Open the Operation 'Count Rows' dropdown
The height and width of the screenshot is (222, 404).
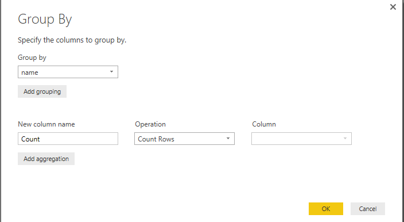point(184,139)
